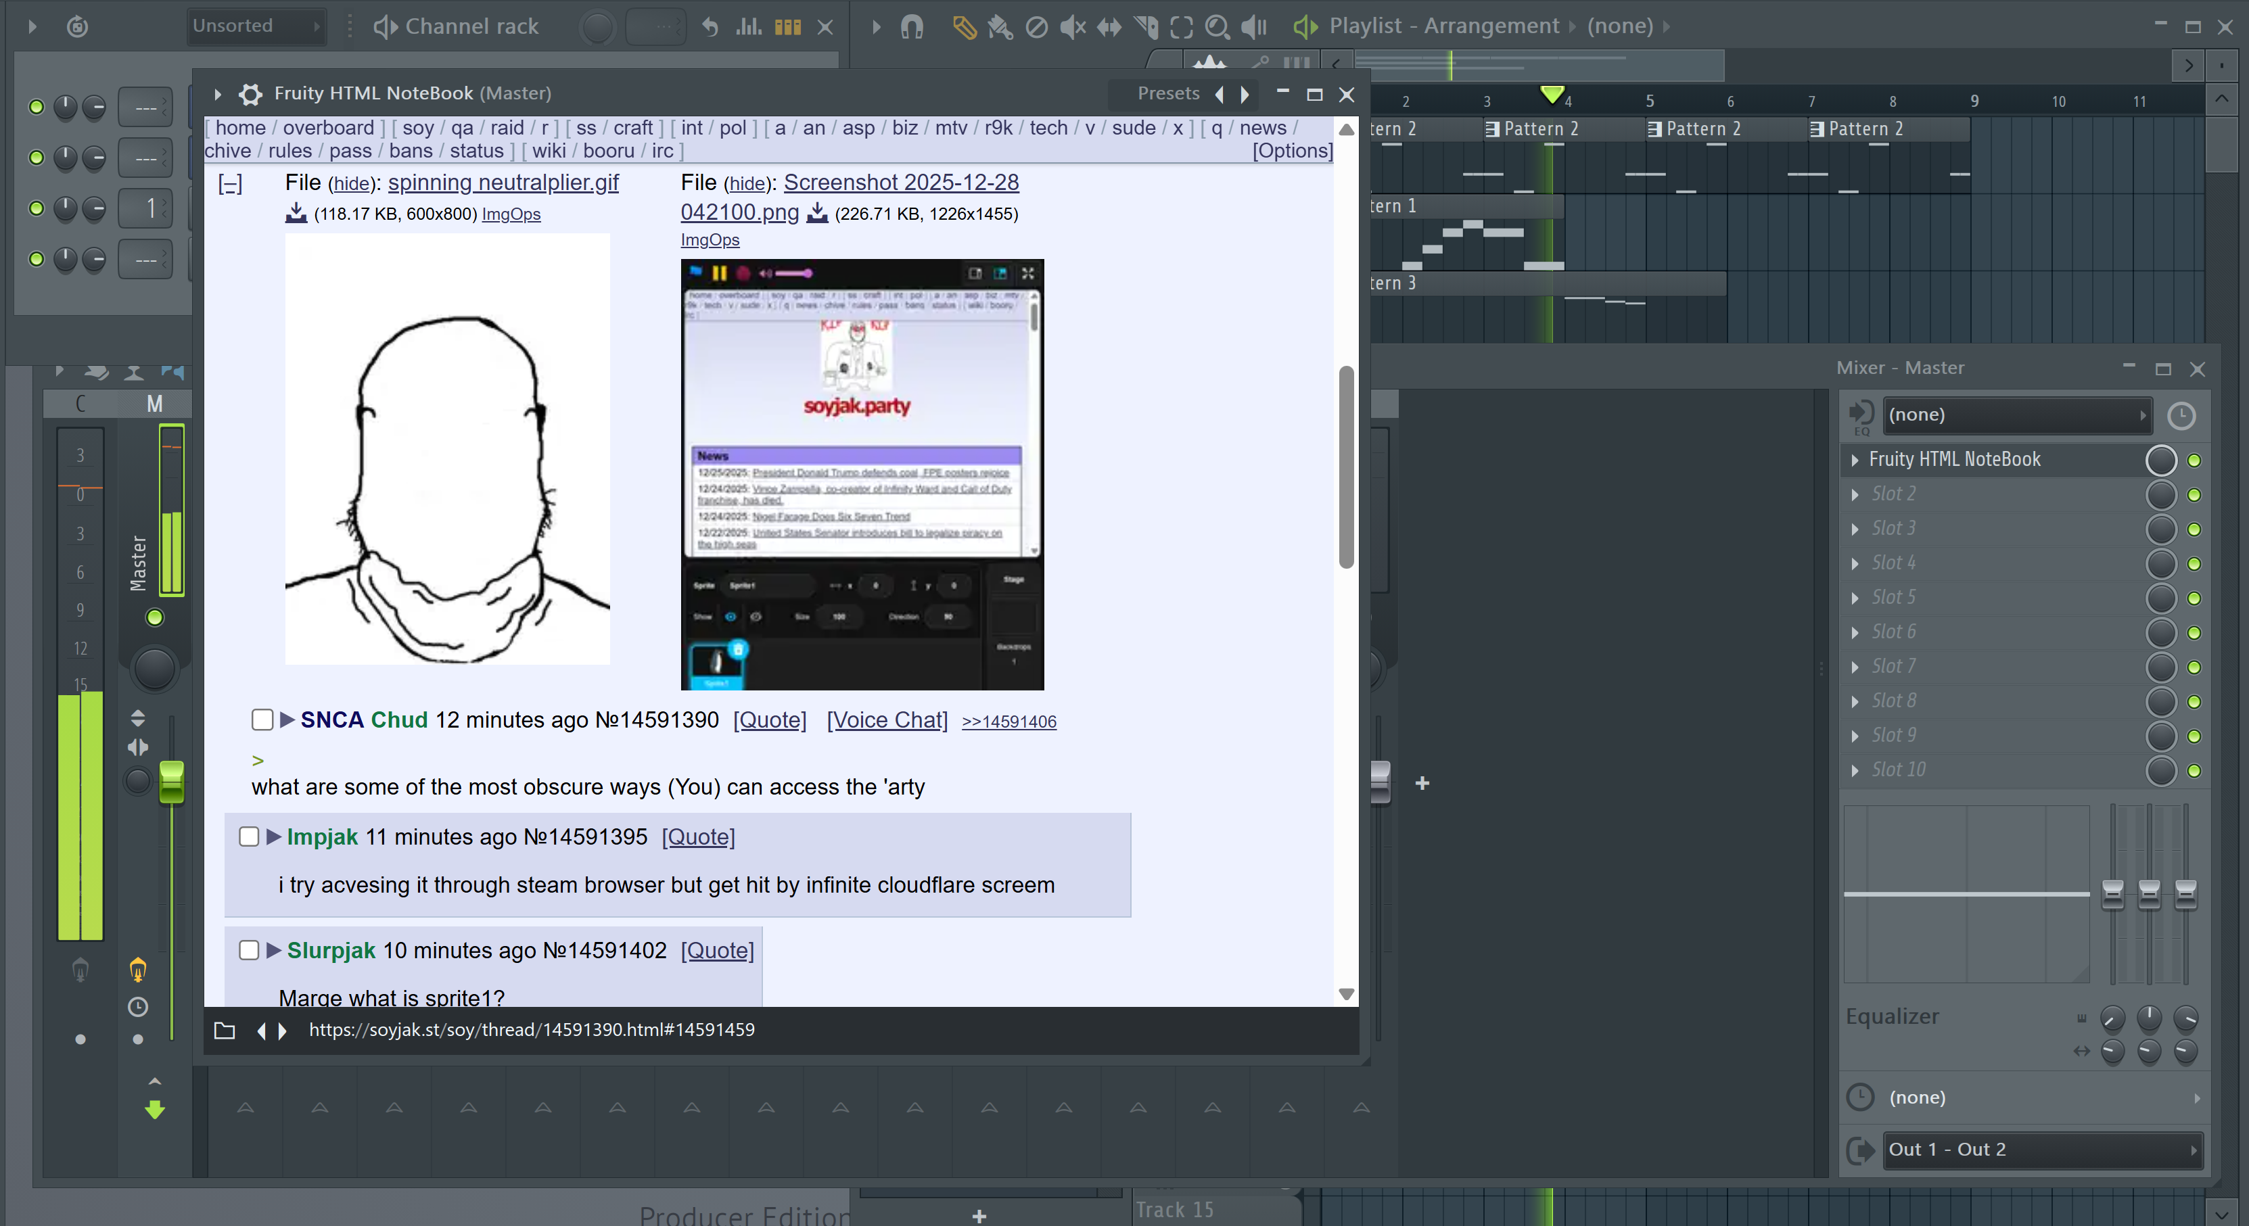
Task: Select the Slice tool in Playlist toolbar
Action: [x=1145, y=27]
